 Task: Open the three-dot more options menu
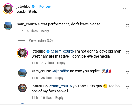(125, 9)
